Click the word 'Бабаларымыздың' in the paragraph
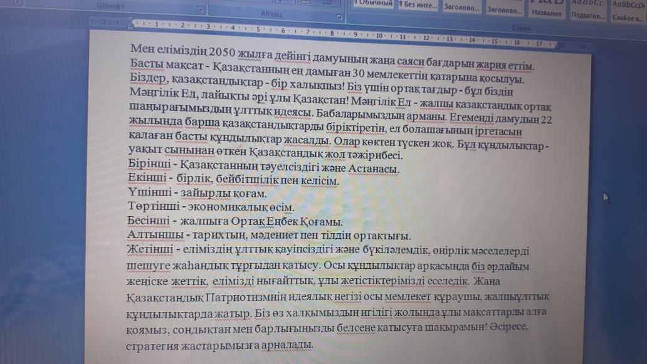647x364 pixels. [360, 115]
